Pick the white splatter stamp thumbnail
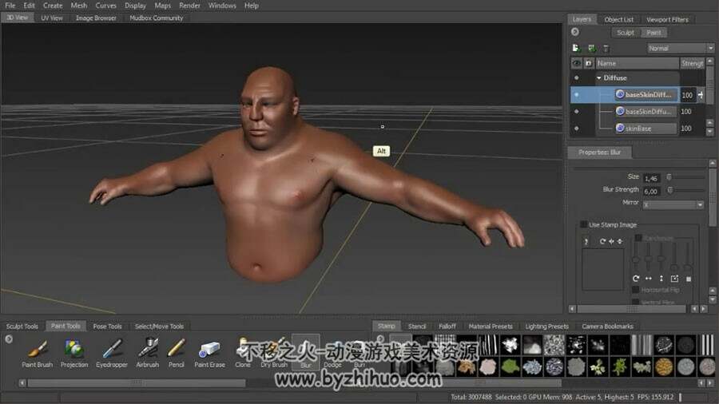The image size is (719, 404). [510, 345]
